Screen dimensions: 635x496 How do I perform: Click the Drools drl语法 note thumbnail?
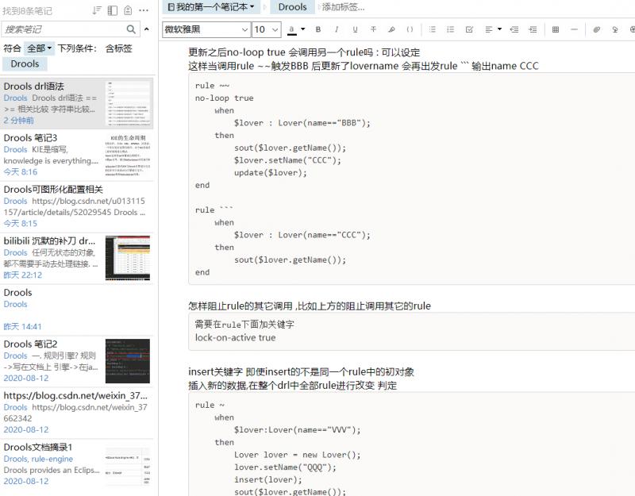(128, 103)
